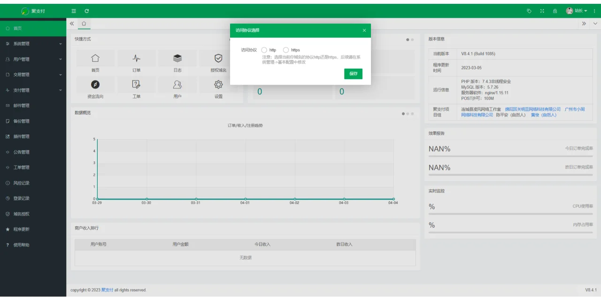This screenshot has width=601, height=300.
Task: Click the 用户金额 column header
Action: pyautogui.click(x=180, y=244)
